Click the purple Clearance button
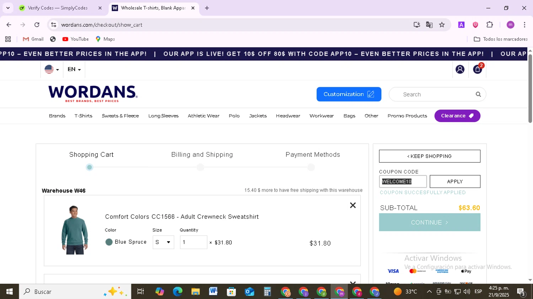 click(457, 116)
